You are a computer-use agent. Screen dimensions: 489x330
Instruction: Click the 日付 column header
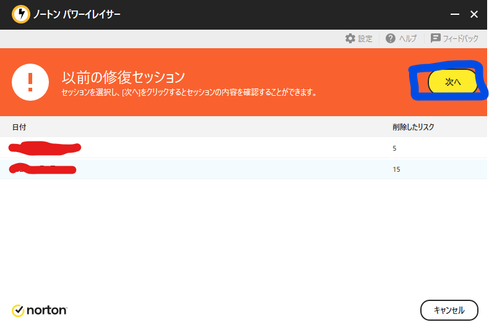[x=19, y=127]
